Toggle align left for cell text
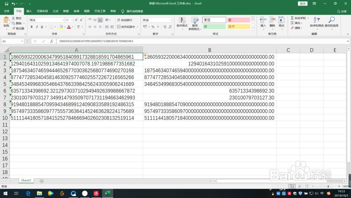Screen dimensions: 351x198 coord(90,27)
